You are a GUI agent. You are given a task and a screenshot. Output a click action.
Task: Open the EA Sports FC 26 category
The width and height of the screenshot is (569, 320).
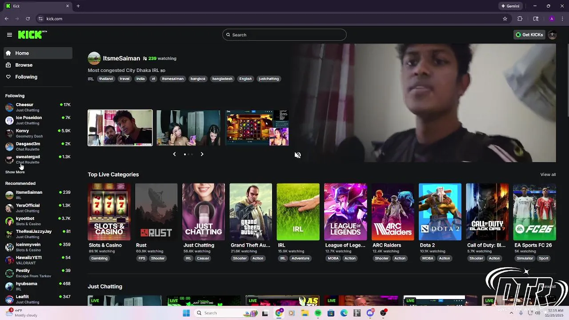[534, 212]
